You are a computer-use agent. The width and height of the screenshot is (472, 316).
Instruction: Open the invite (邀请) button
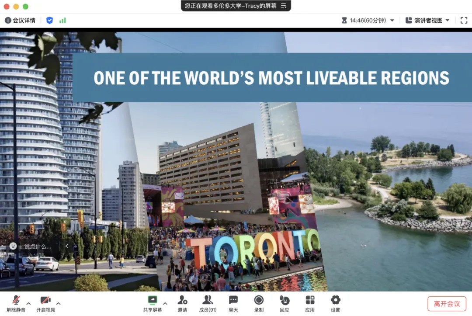click(x=182, y=304)
